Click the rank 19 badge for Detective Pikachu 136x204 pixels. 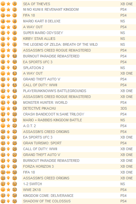[15, 108]
